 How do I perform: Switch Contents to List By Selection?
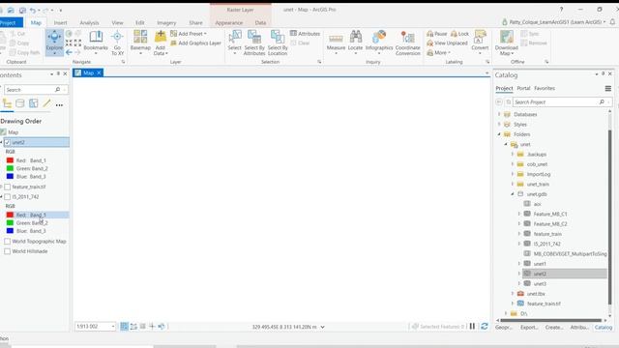click(x=34, y=103)
